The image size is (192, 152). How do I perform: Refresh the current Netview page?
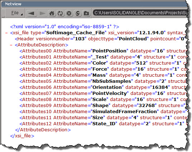[x=60, y=13]
